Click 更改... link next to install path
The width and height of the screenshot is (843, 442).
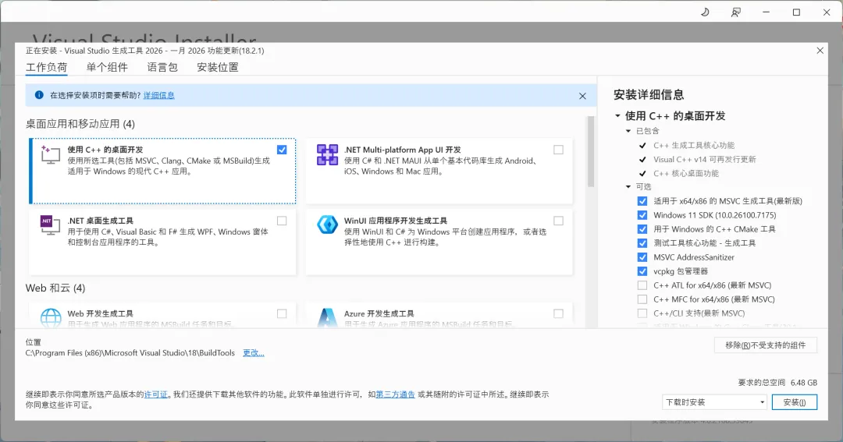coord(253,353)
